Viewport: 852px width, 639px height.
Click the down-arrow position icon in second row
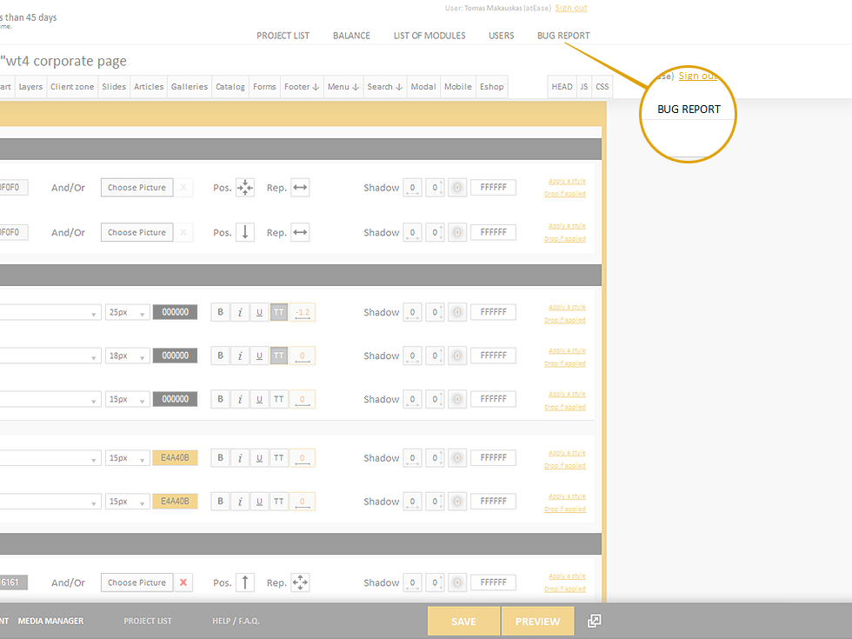click(x=245, y=232)
